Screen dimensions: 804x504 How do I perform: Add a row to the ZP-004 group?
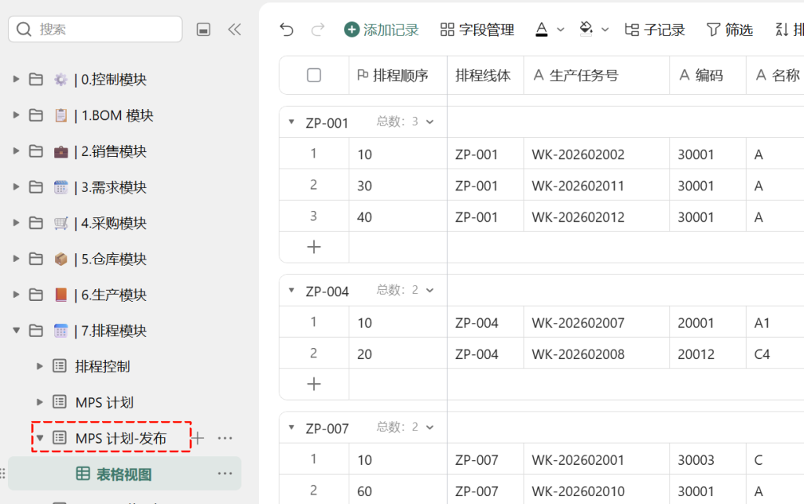[x=314, y=384]
